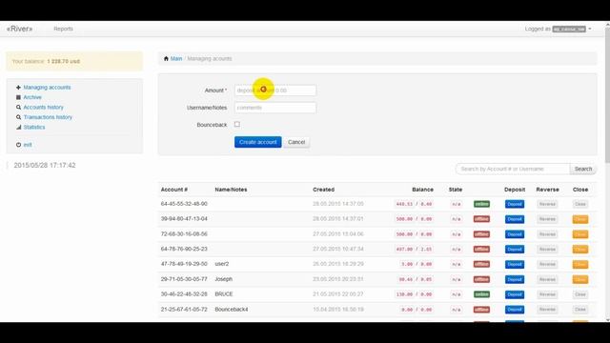Click the magnifier icon beside Accounts history
The height and width of the screenshot is (343, 610).
point(18,107)
